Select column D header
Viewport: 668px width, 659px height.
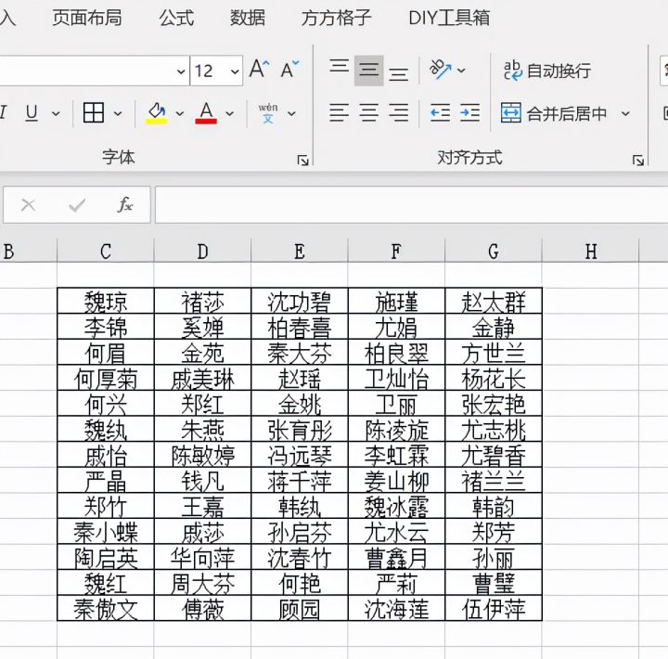(203, 251)
